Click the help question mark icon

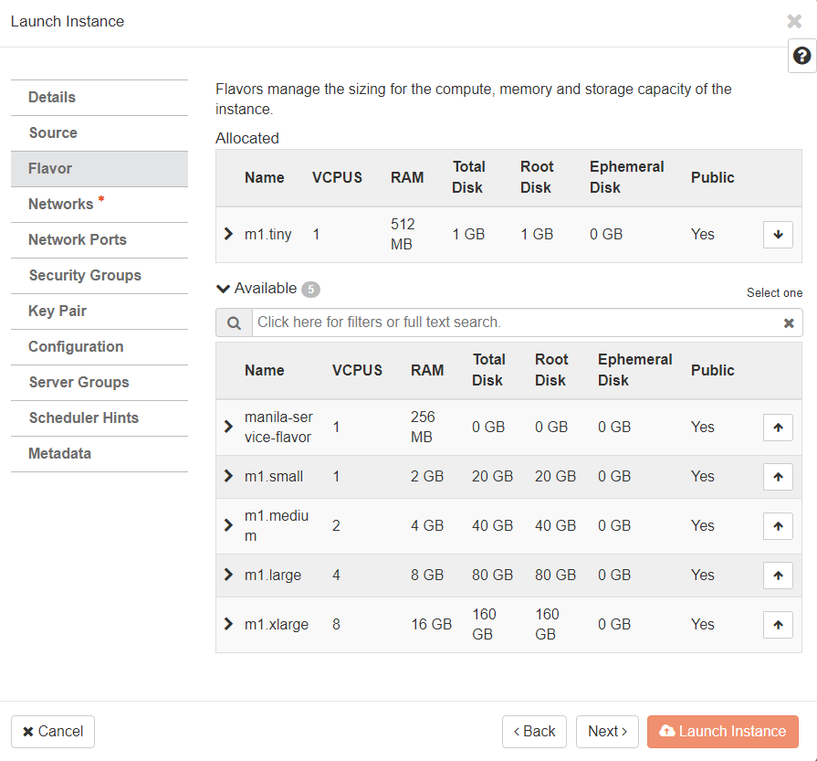pos(801,56)
